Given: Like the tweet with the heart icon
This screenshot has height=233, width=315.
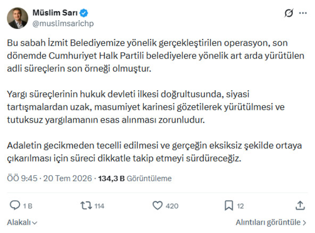Looking at the screenshot, I should pyautogui.click(x=157, y=205).
